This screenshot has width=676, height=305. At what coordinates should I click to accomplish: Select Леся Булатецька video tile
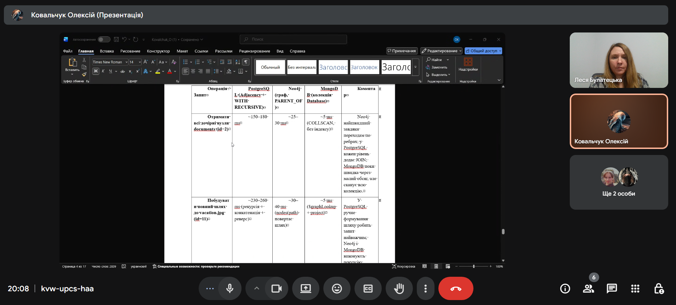tap(619, 60)
